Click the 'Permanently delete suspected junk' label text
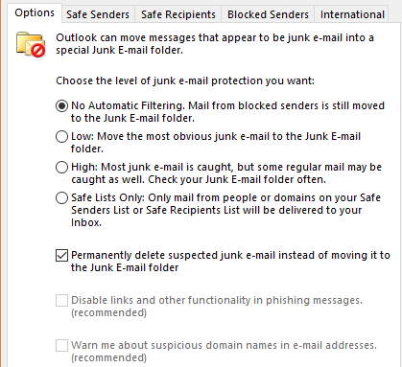The width and height of the screenshot is (402, 367). point(230,262)
